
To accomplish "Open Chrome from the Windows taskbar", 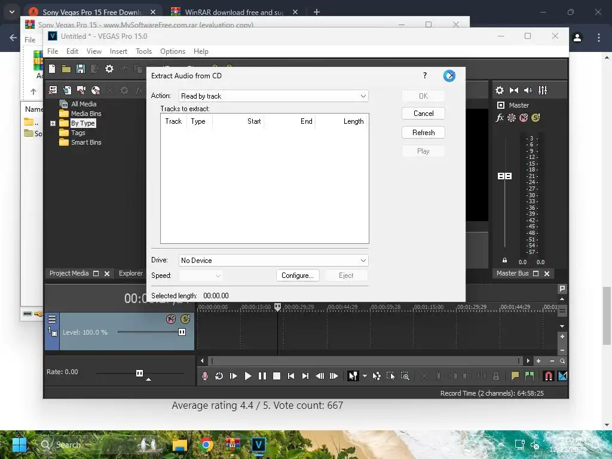I will pos(206,445).
